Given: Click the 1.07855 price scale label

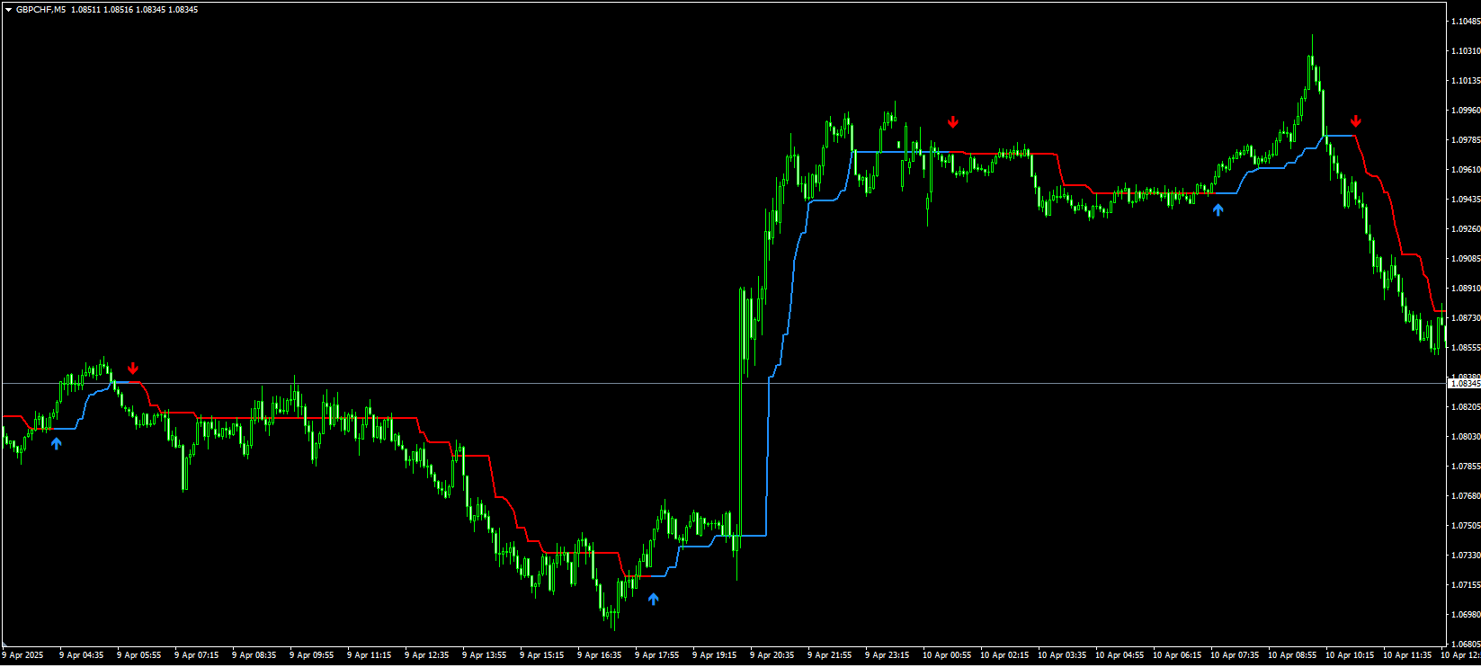Looking at the screenshot, I should pos(1465,466).
